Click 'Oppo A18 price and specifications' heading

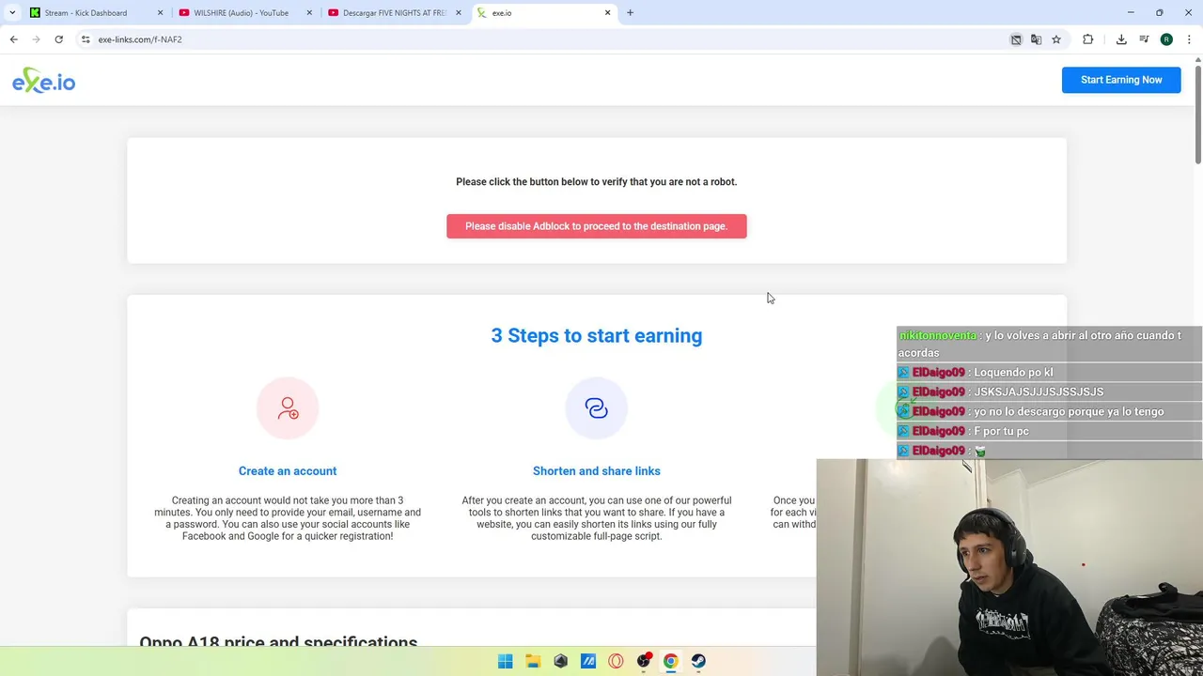278,642
